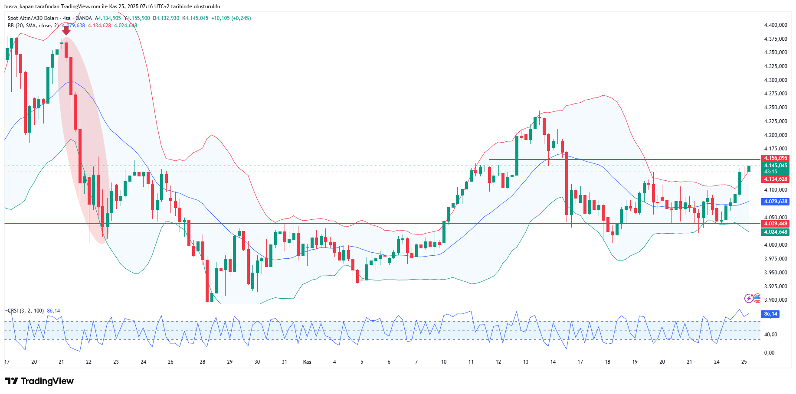Click date 25 on the time axis
Viewport: 796px width, 394px height.
tap(744, 362)
